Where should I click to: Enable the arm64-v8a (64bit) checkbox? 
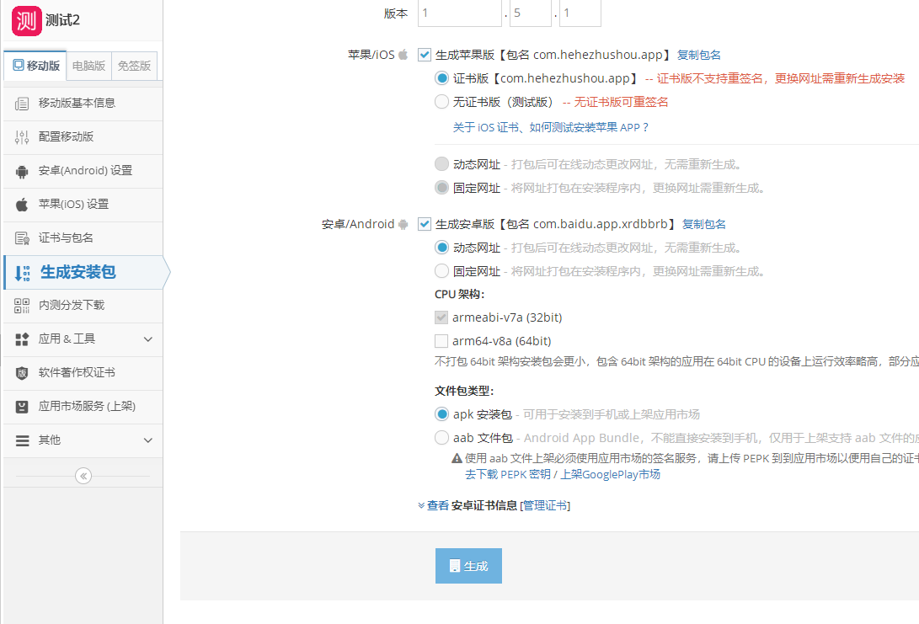[442, 340]
